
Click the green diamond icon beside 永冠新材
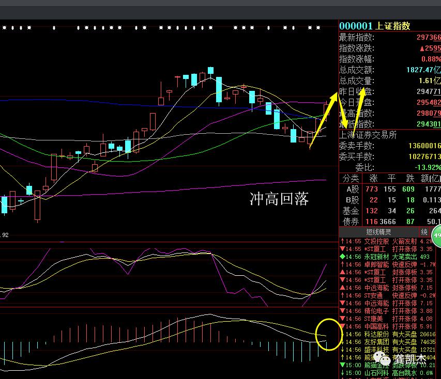tap(342, 257)
